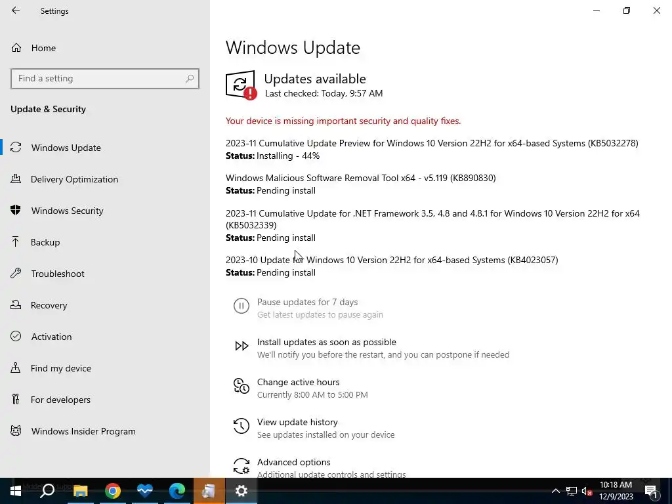Viewport: 672px width, 504px height.
Task: Click the Malicious Software Removal Tool KB890830 entry
Action: coord(361,178)
